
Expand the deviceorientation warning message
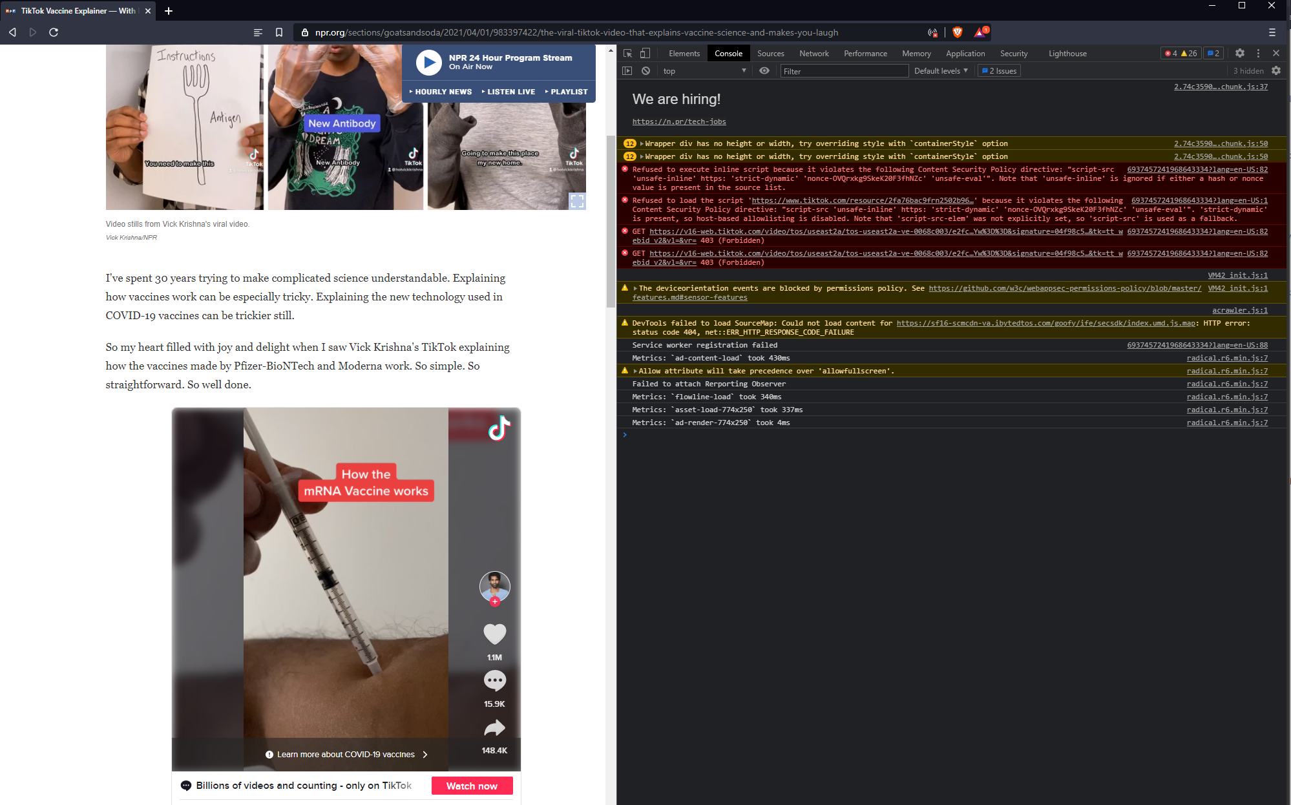(x=635, y=288)
